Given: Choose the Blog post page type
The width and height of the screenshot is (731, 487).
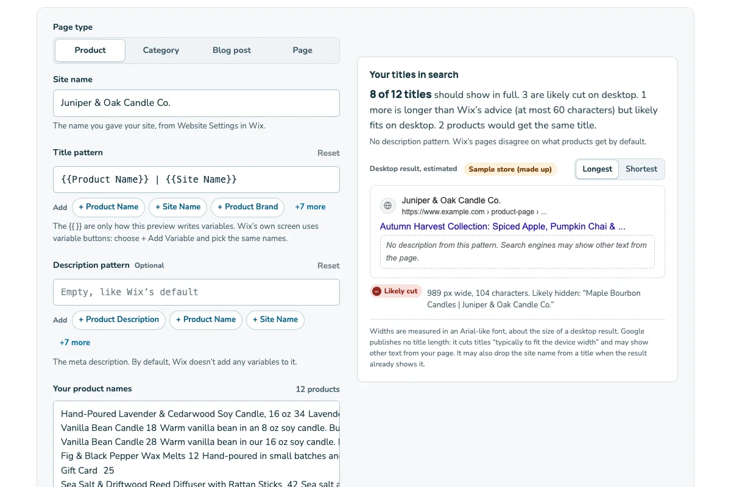Looking at the screenshot, I should coord(231,51).
